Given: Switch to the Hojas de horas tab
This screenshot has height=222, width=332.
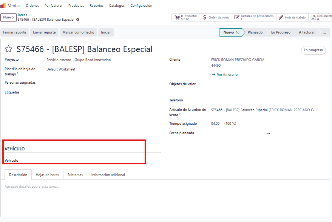Looking at the screenshot, I should [x=47, y=175].
